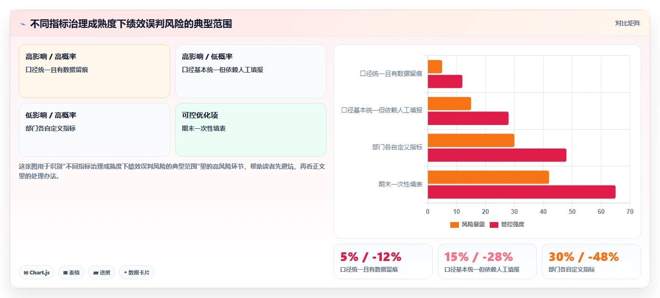This screenshot has width=660, height=298.
Task: Click the red bar for 期末一次性填表
Action: point(521,192)
